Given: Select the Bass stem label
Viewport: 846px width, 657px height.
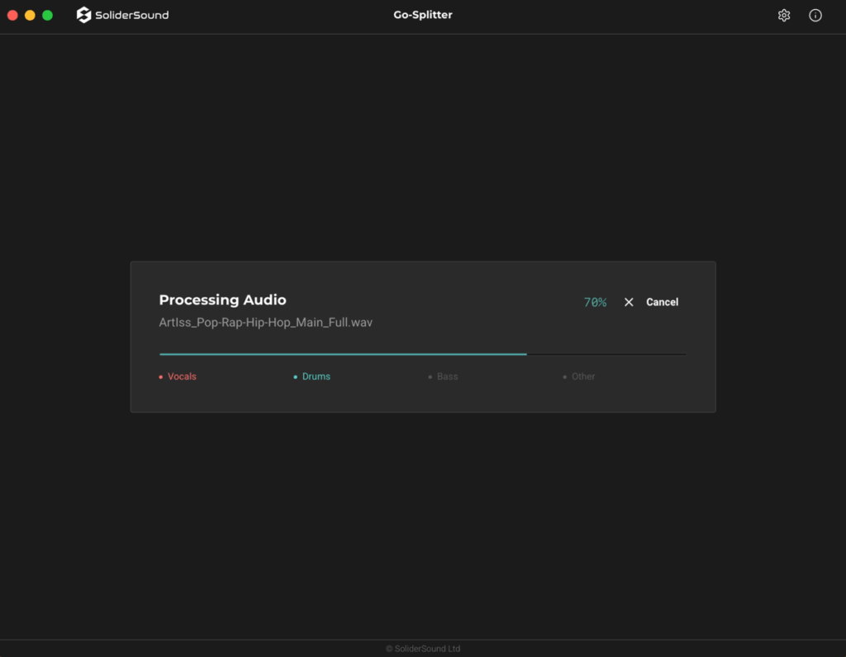Looking at the screenshot, I should (447, 377).
